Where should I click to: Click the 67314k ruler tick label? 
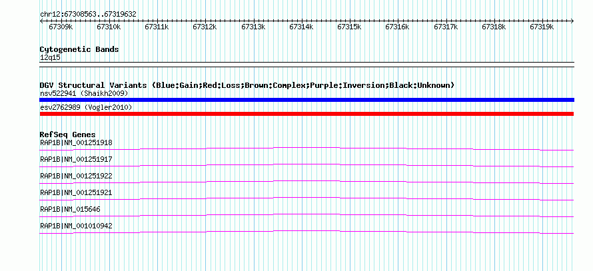301,27
